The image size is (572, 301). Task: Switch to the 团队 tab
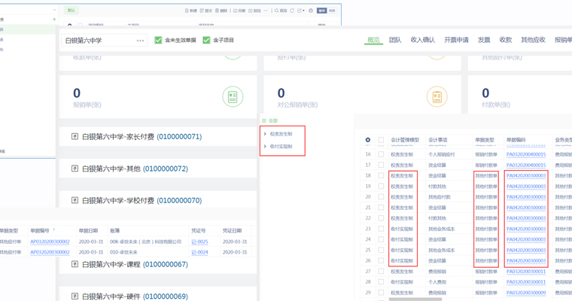(395, 40)
